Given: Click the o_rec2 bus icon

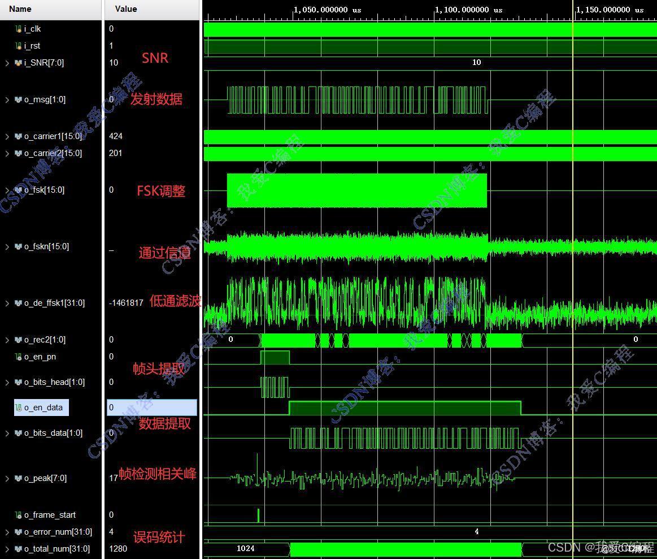Looking at the screenshot, I should (19, 340).
